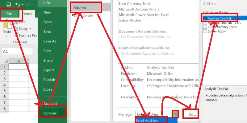The height and width of the screenshot is (123, 247).
Task: Choose Save As in the backstage menu
Action: 50,41
